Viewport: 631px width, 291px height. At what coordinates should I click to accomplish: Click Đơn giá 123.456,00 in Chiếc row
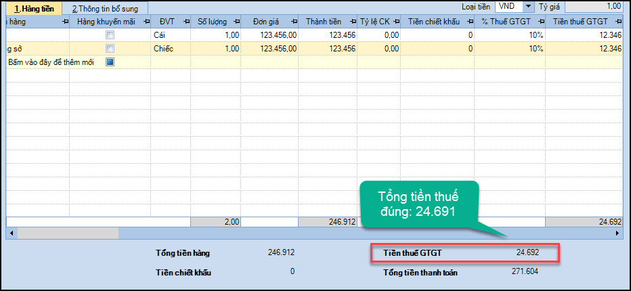tap(269, 49)
